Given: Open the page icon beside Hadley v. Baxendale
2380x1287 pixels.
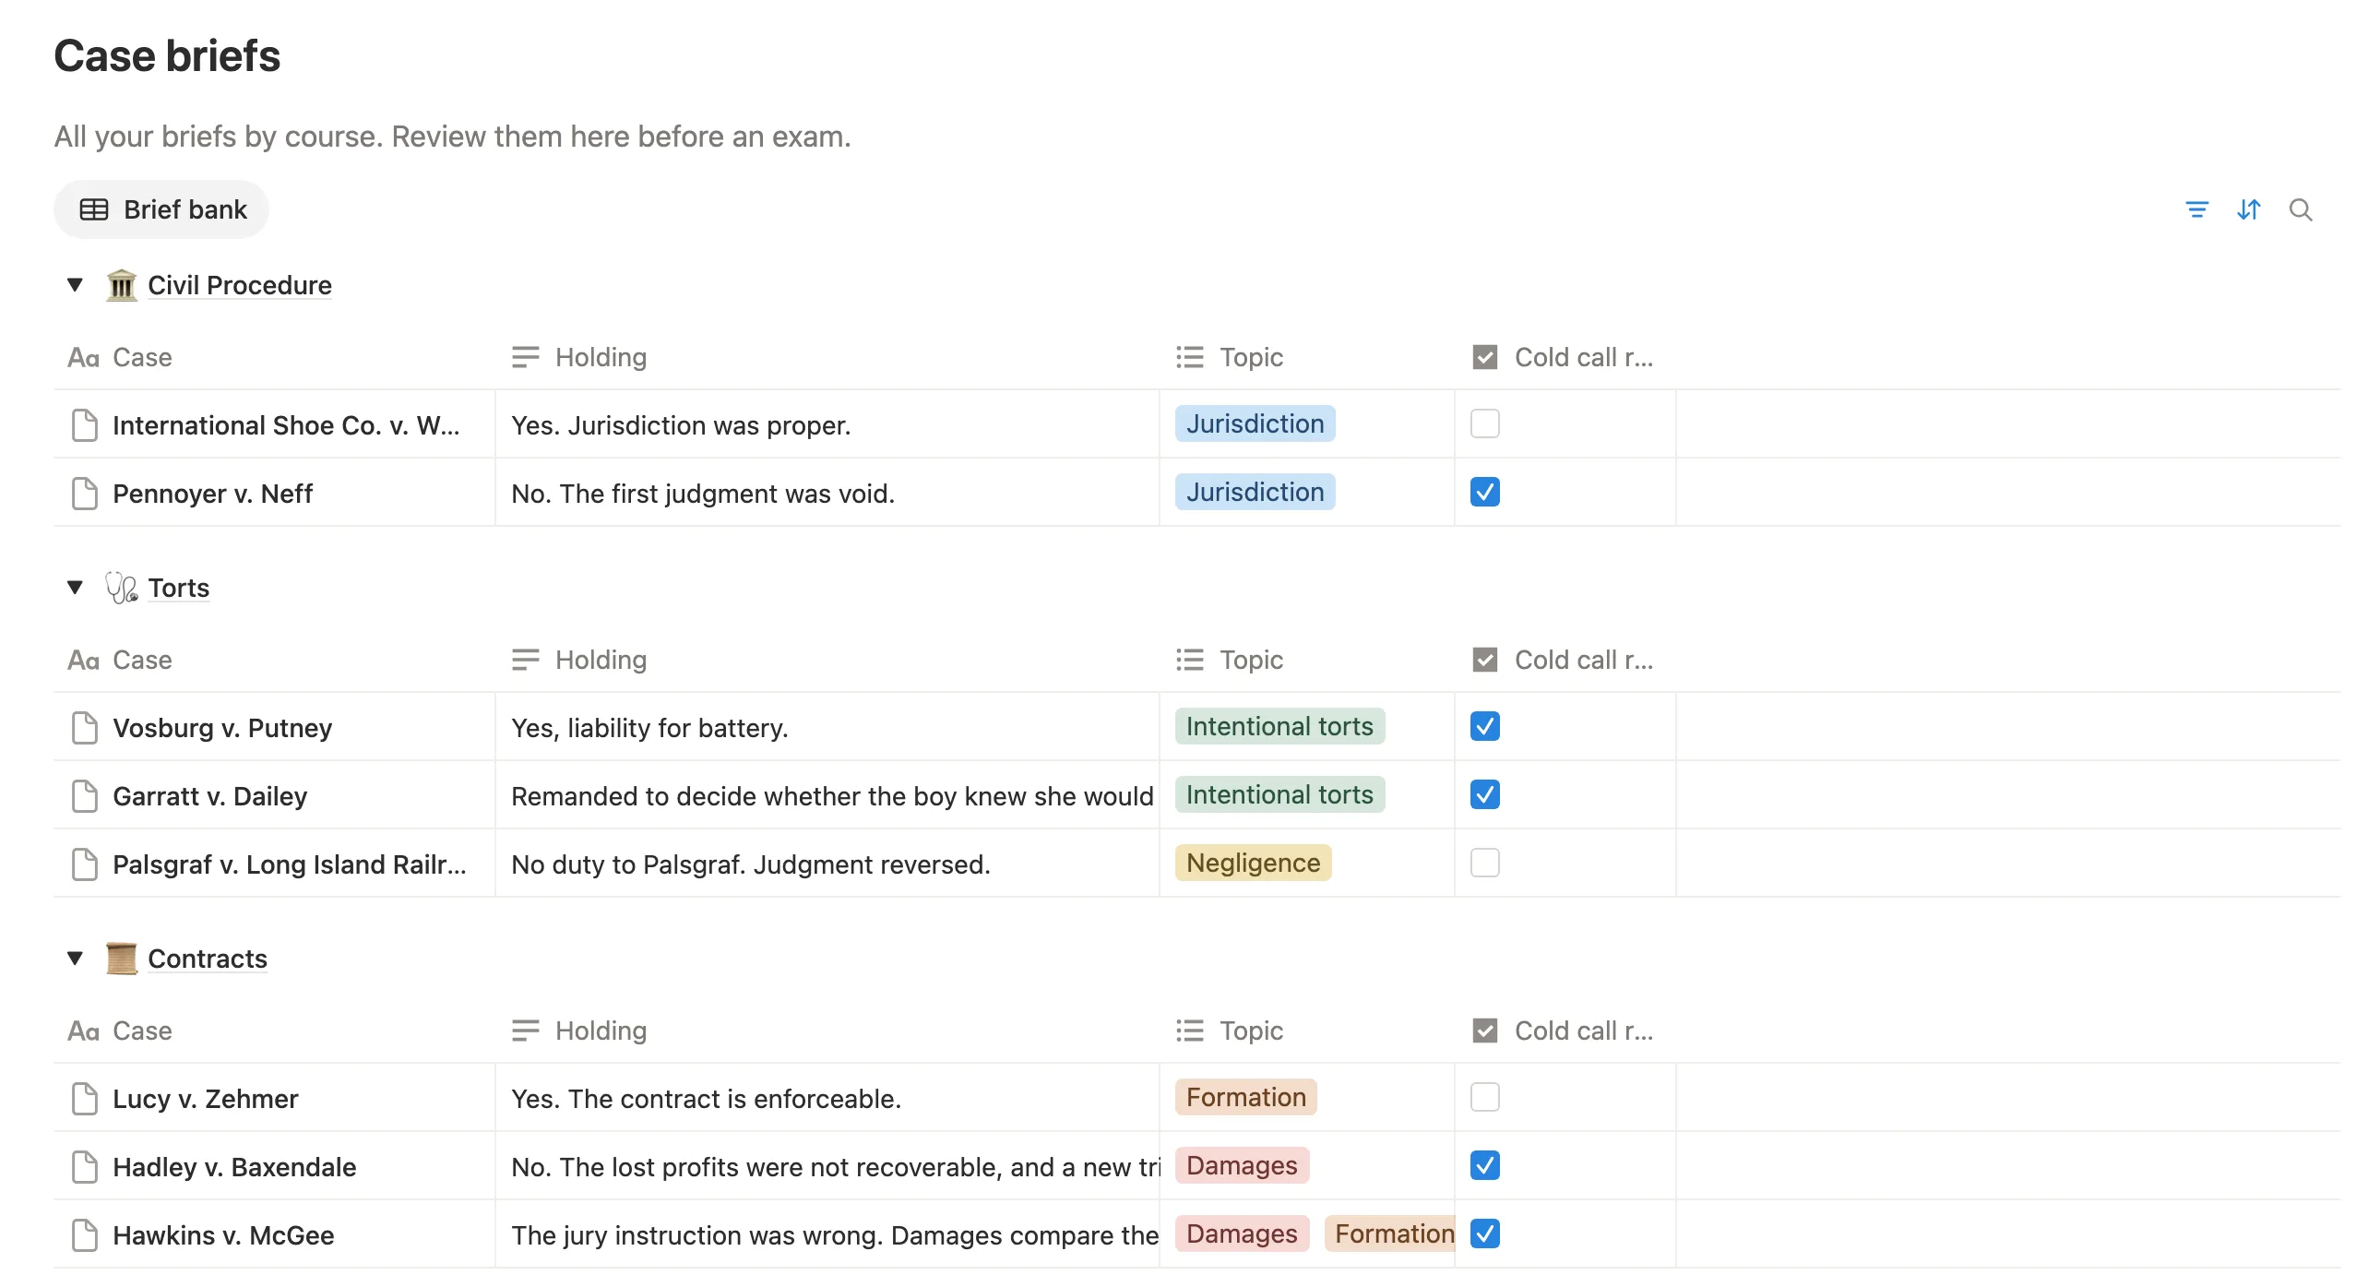Looking at the screenshot, I should (x=84, y=1167).
